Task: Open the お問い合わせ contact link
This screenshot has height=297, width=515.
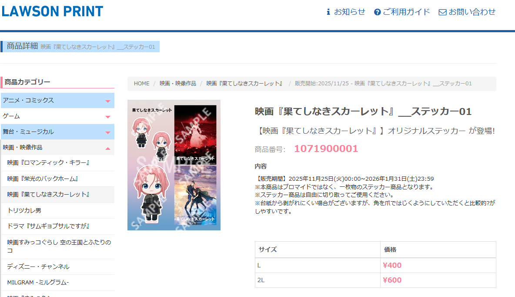Action: coord(472,12)
